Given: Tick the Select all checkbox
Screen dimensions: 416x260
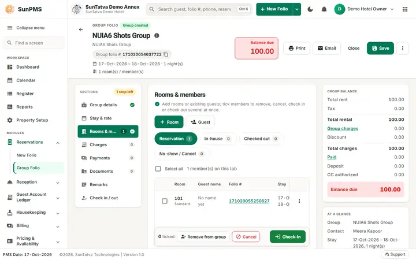Looking at the screenshot, I should coord(158,169).
